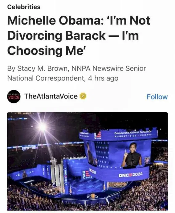Open TheAtlantaVoice publisher name
The height and width of the screenshot is (213, 175).
pos(51,96)
